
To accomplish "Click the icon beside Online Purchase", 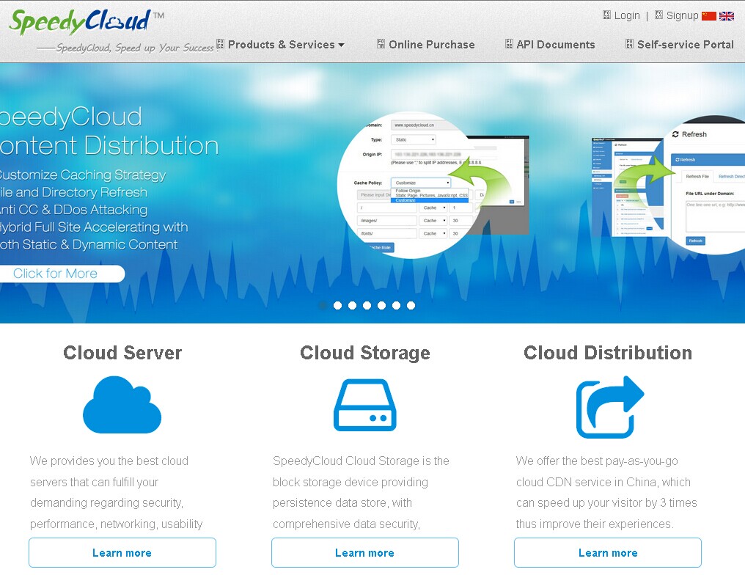I will 381,44.
